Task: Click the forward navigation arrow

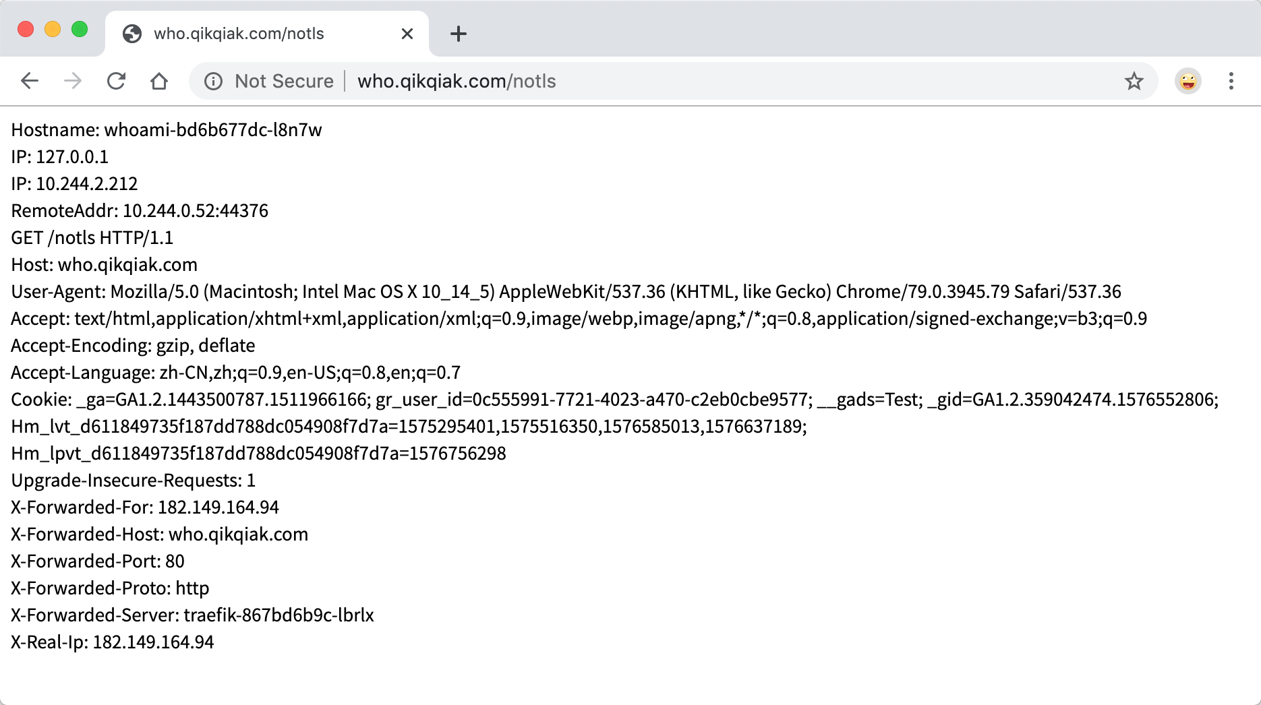Action: click(x=73, y=81)
